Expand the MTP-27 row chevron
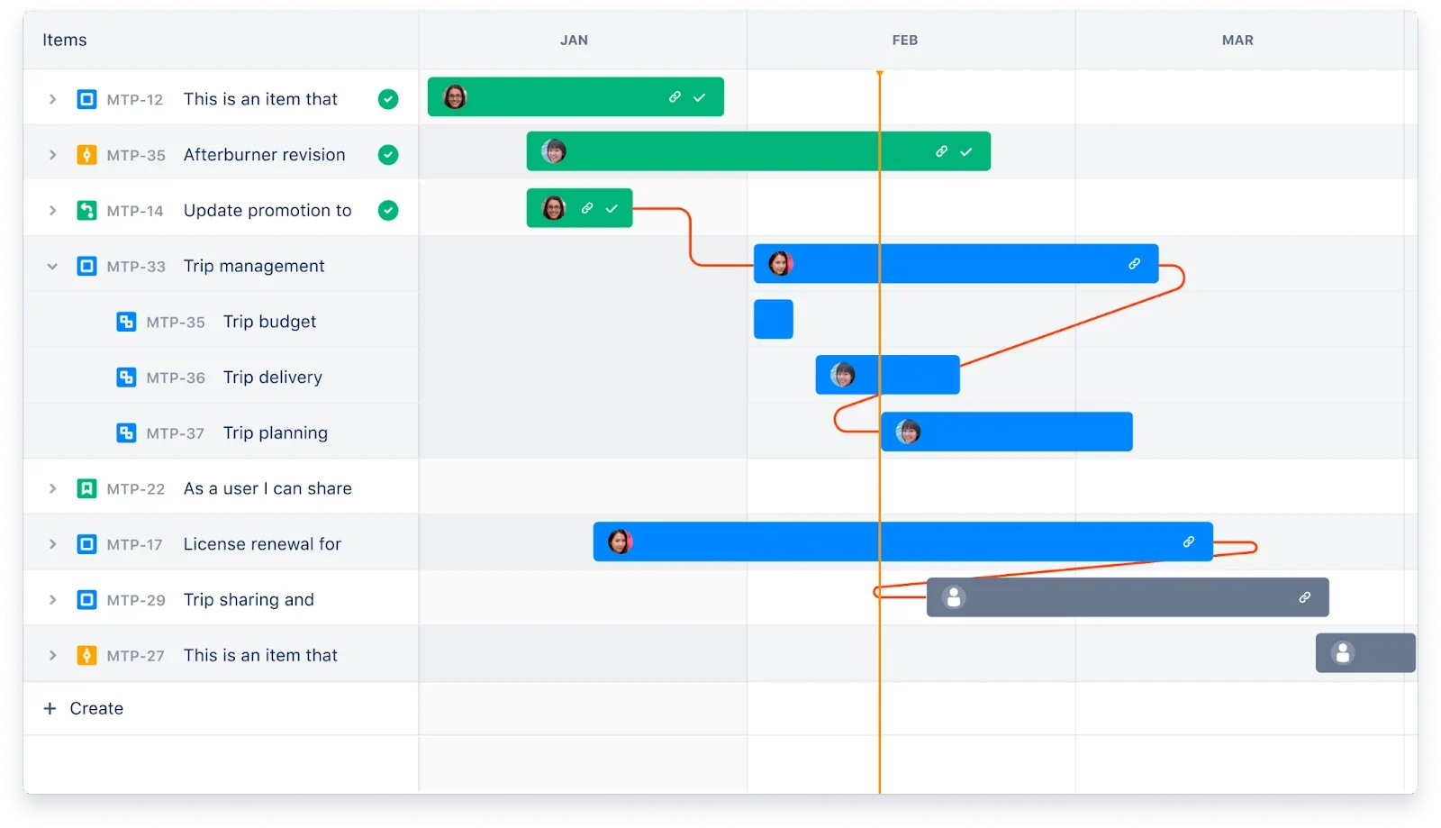Viewport: 1441px width, 828px height. [x=52, y=656]
